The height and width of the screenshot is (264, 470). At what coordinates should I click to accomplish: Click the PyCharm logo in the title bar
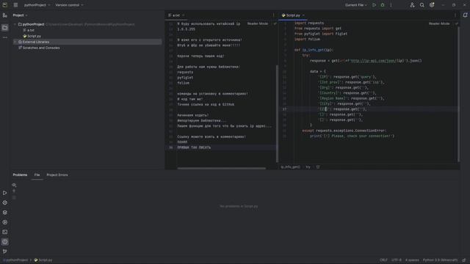click(5, 5)
